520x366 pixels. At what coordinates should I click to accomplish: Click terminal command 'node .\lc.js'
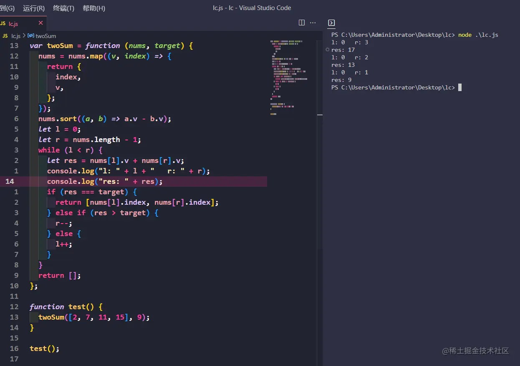tap(478, 35)
